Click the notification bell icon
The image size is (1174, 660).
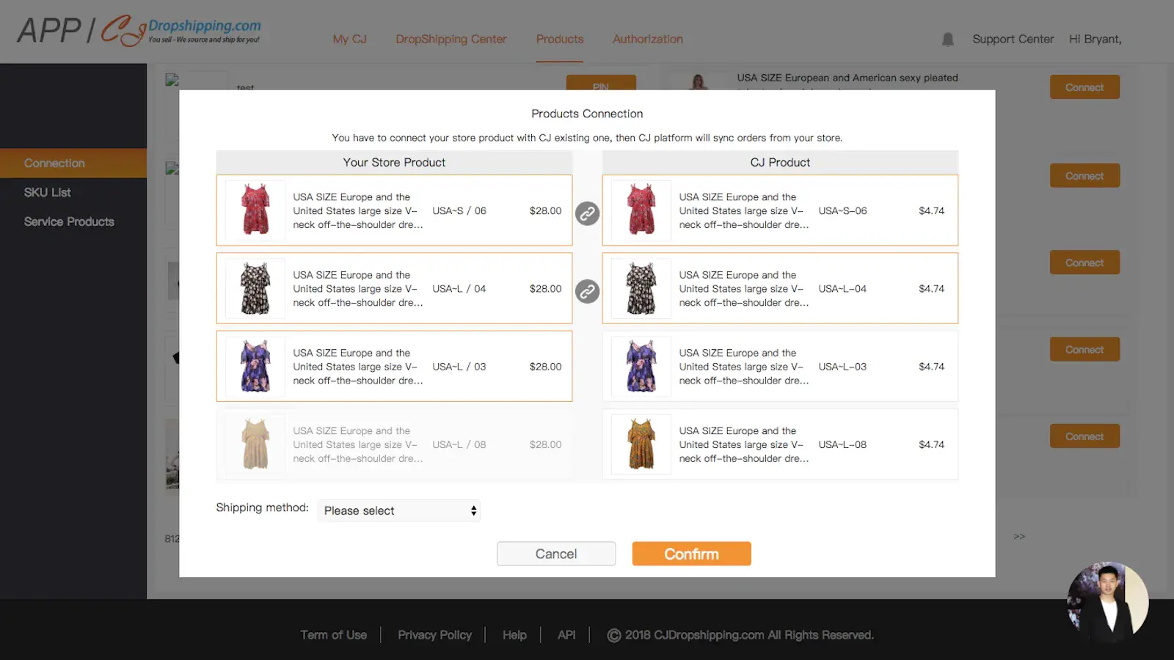point(947,40)
